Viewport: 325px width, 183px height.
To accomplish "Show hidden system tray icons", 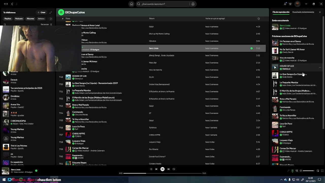I will pos(281,180).
